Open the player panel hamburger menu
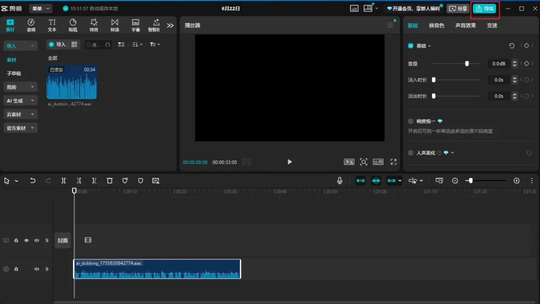This screenshot has height=304, width=540. pos(390,25)
